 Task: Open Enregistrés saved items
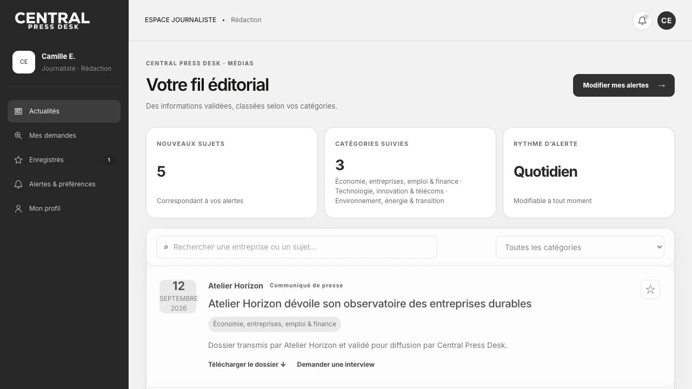(64, 160)
